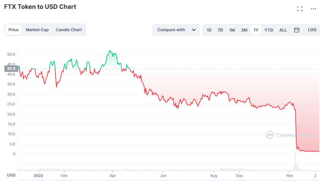The width and height of the screenshot is (327, 181).
Task: Switch to the Price tab
Action: (14, 30)
